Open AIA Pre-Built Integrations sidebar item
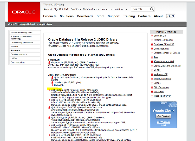The image size is (195, 141). point(25,32)
